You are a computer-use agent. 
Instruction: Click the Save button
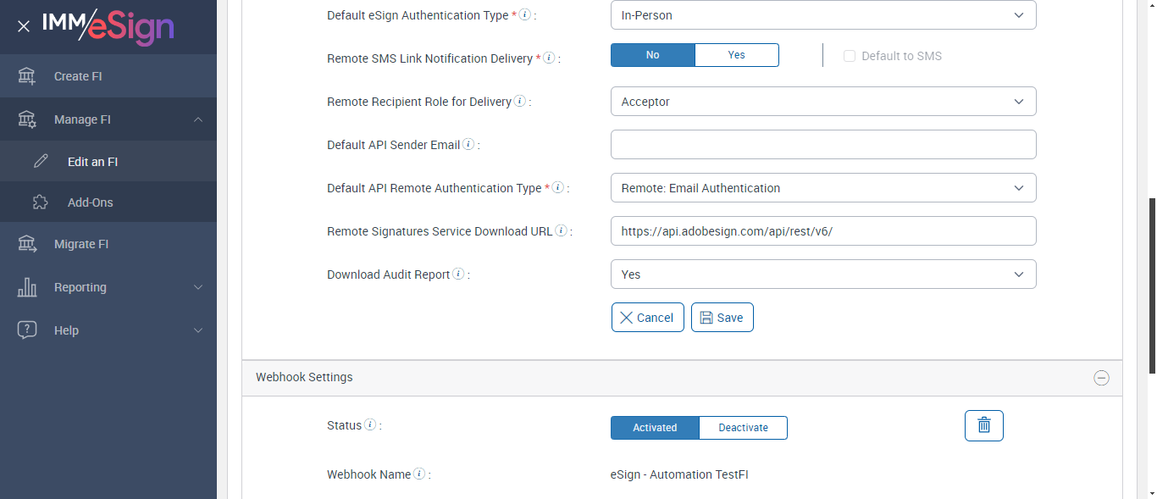tap(722, 318)
